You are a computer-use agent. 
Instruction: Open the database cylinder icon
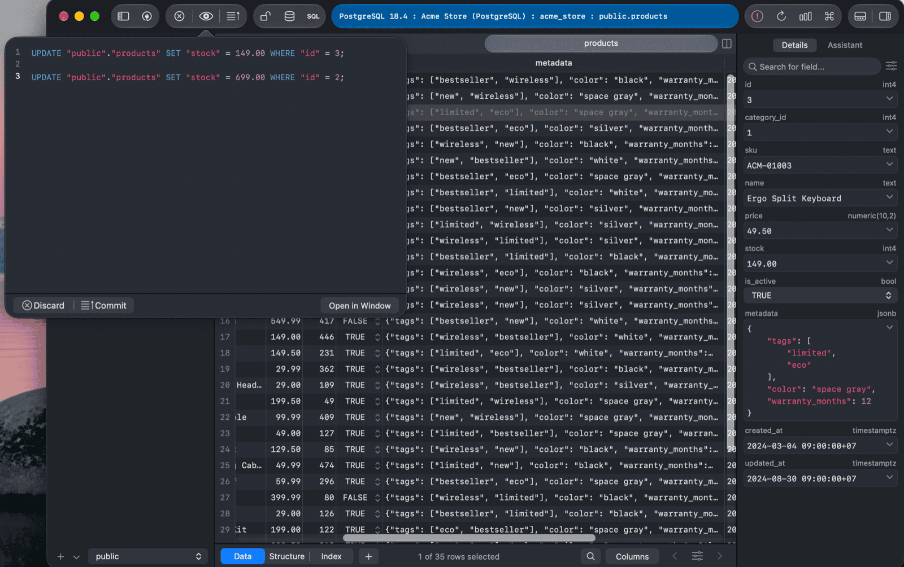(x=289, y=16)
